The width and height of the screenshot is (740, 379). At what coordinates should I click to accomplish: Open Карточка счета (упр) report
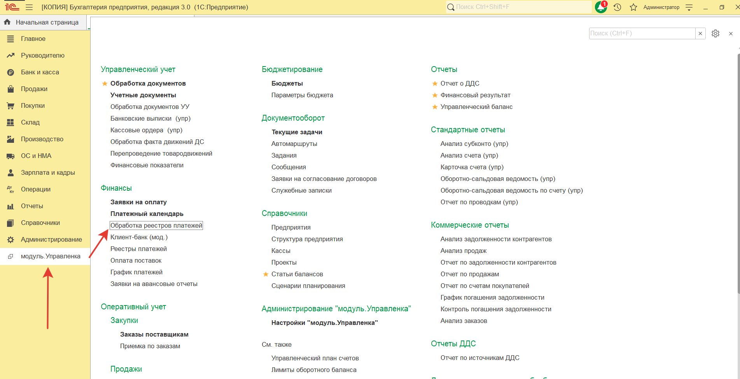pyautogui.click(x=472, y=167)
